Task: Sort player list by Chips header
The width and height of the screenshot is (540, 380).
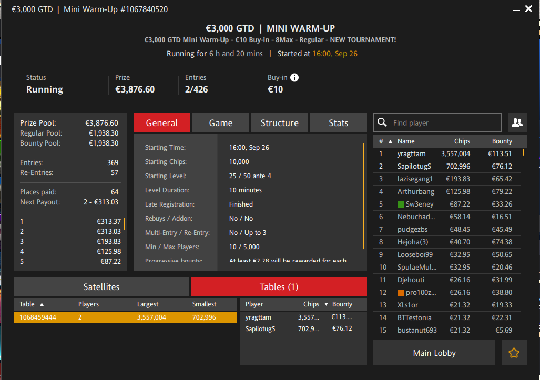Action: 462,141
